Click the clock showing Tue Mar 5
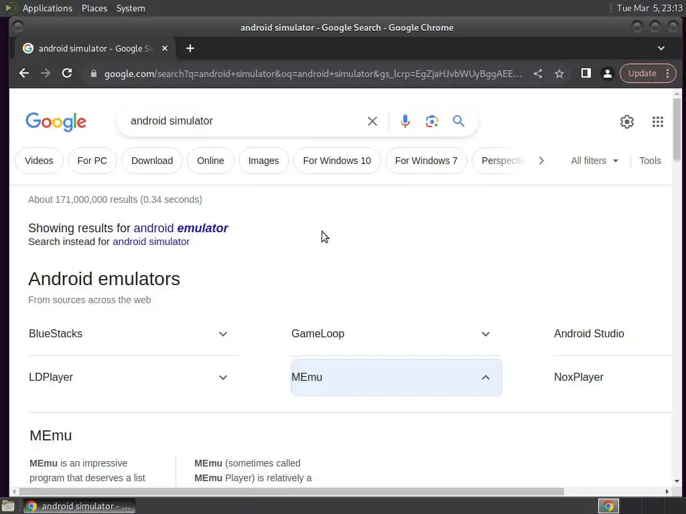Screen dimensions: 686x514 (650, 8)
